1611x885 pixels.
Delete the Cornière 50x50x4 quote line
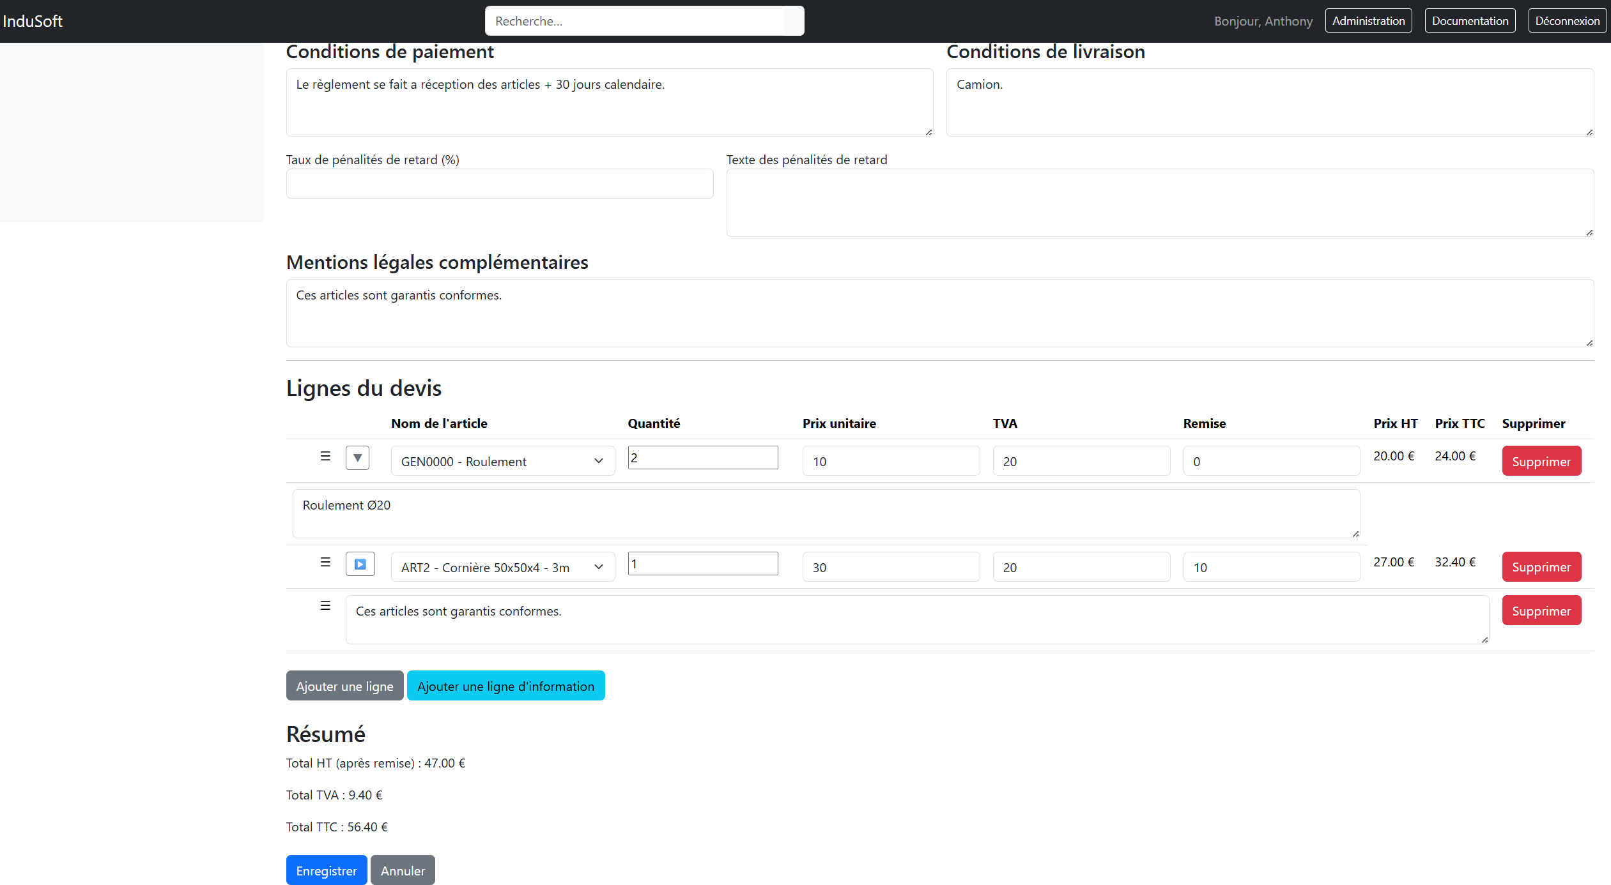tap(1541, 567)
